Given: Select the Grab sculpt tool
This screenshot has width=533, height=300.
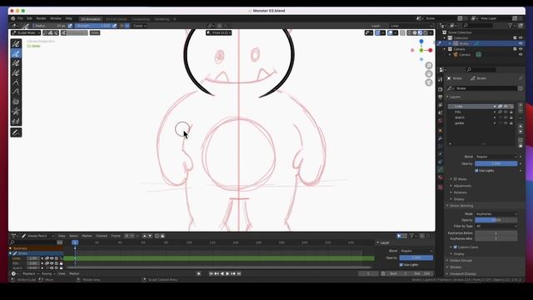Looking at the screenshot, I should pos(16,82).
